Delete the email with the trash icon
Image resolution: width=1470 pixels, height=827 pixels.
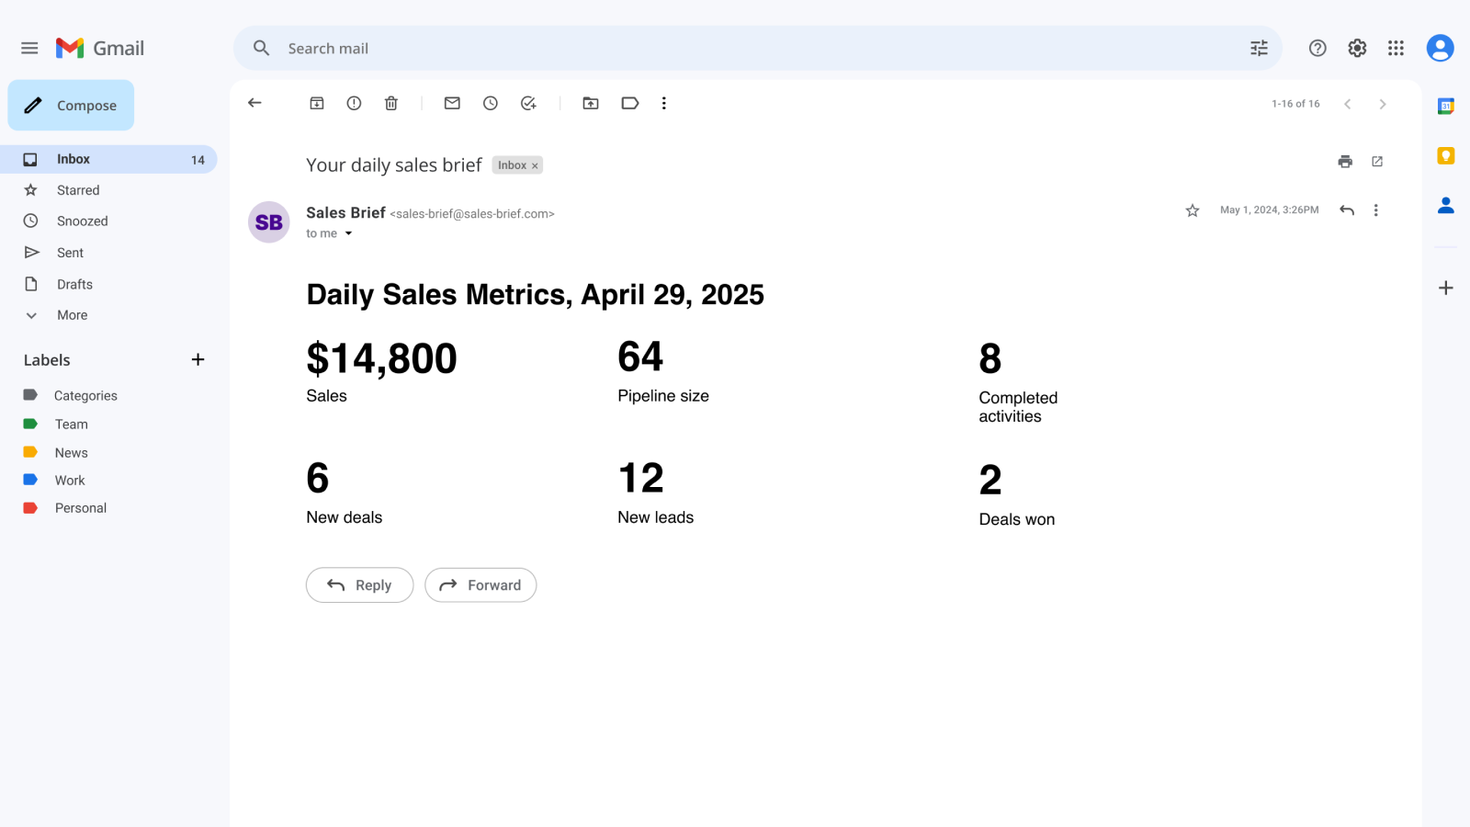(391, 104)
